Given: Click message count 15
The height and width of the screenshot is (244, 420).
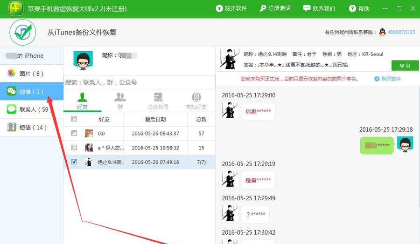Looking at the screenshot, I should pyautogui.click(x=202, y=148).
